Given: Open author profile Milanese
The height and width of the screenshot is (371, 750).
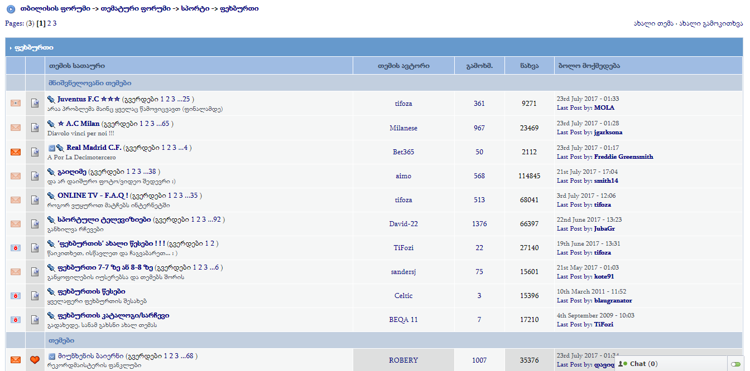Looking at the screenshot, I should 403,128.
